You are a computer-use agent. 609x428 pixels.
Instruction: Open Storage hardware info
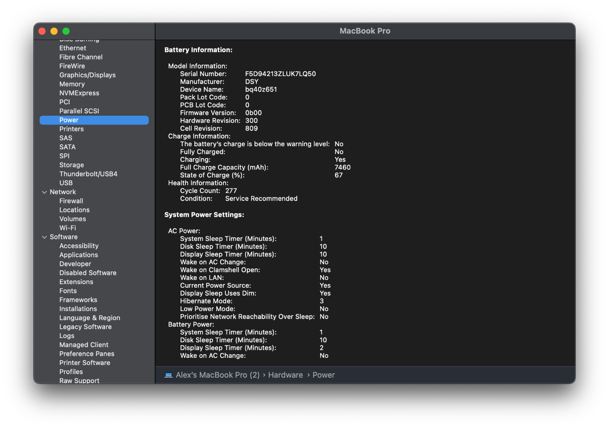click(x=72, y=165)
